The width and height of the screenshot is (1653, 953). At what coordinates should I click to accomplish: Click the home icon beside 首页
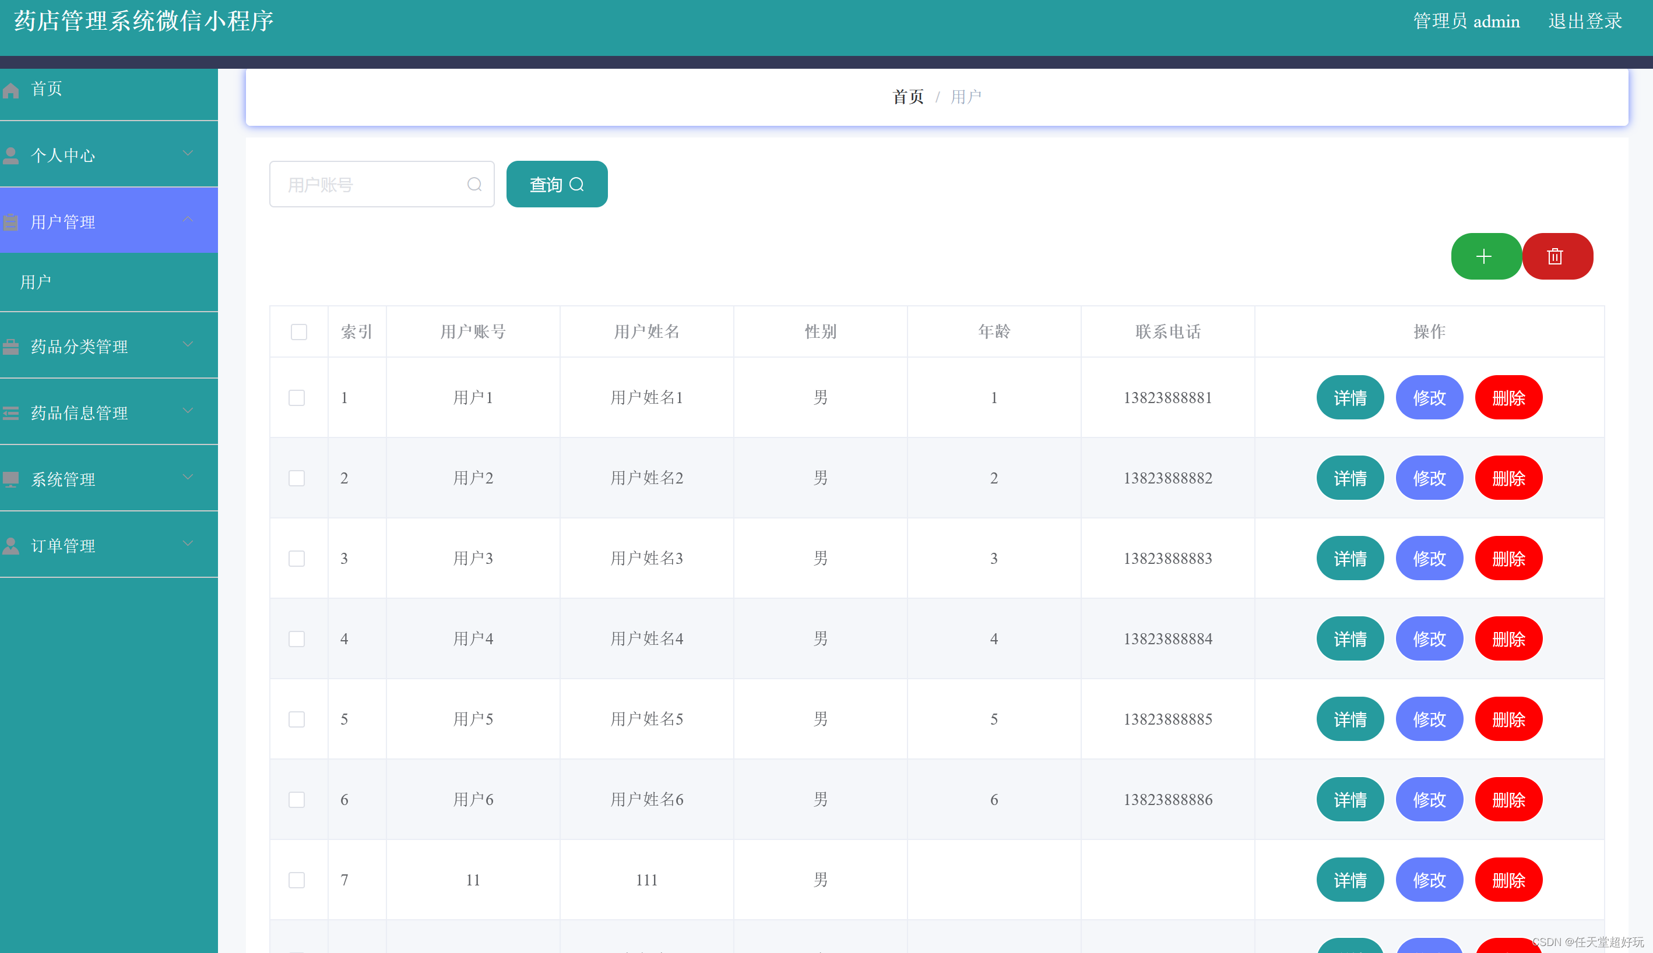coord(10,90)
